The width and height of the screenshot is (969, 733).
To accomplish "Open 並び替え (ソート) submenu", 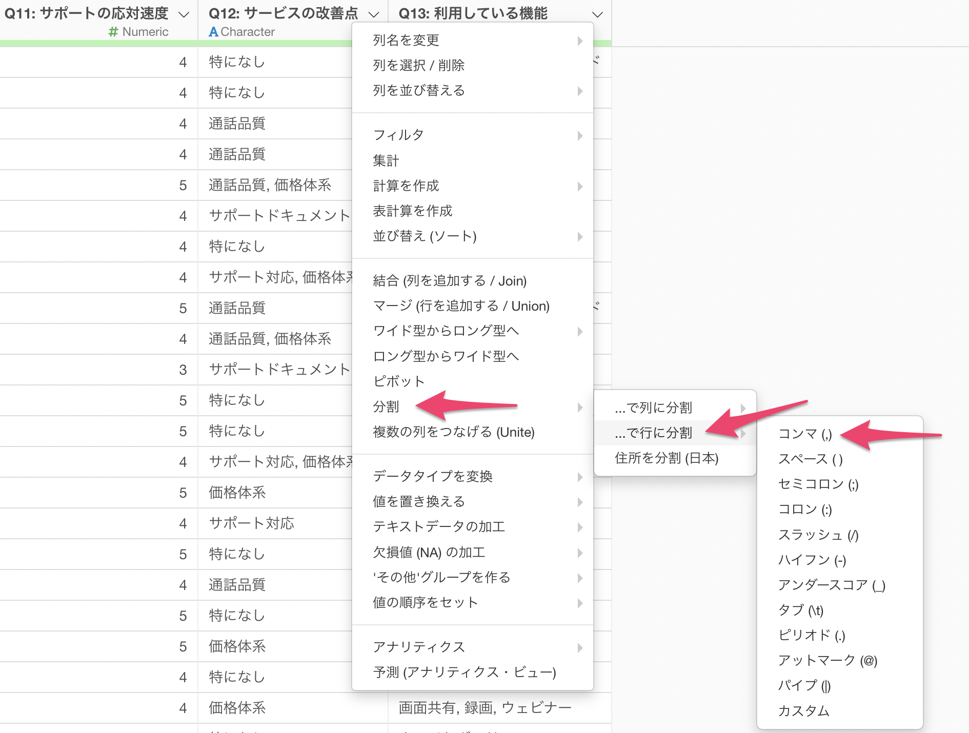I will 473,236.
